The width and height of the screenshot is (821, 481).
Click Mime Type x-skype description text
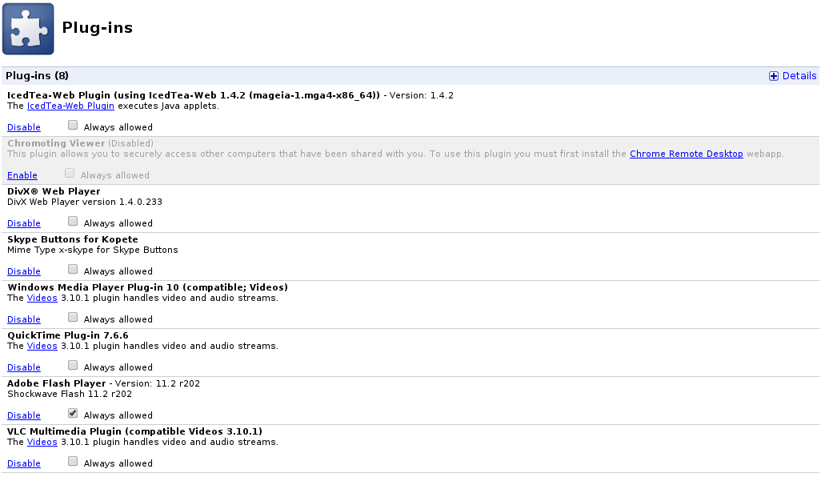93,250
